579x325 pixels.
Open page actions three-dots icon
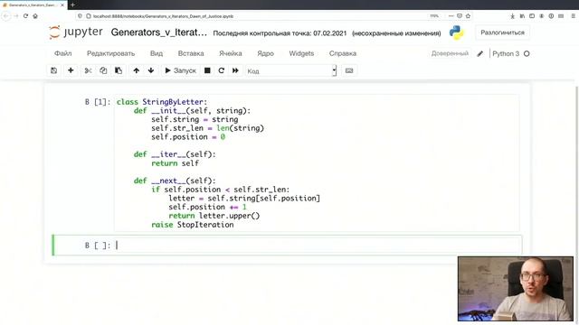(x=451, y=16)
